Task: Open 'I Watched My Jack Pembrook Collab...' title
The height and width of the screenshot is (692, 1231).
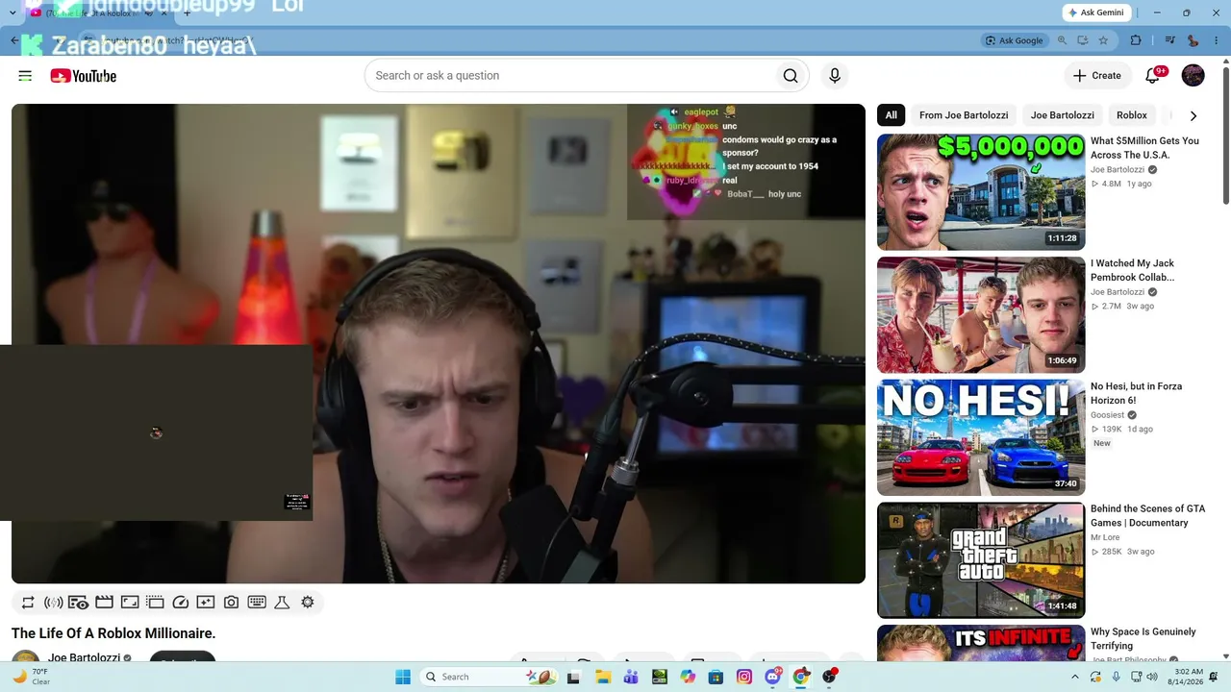Action: 1133,270
